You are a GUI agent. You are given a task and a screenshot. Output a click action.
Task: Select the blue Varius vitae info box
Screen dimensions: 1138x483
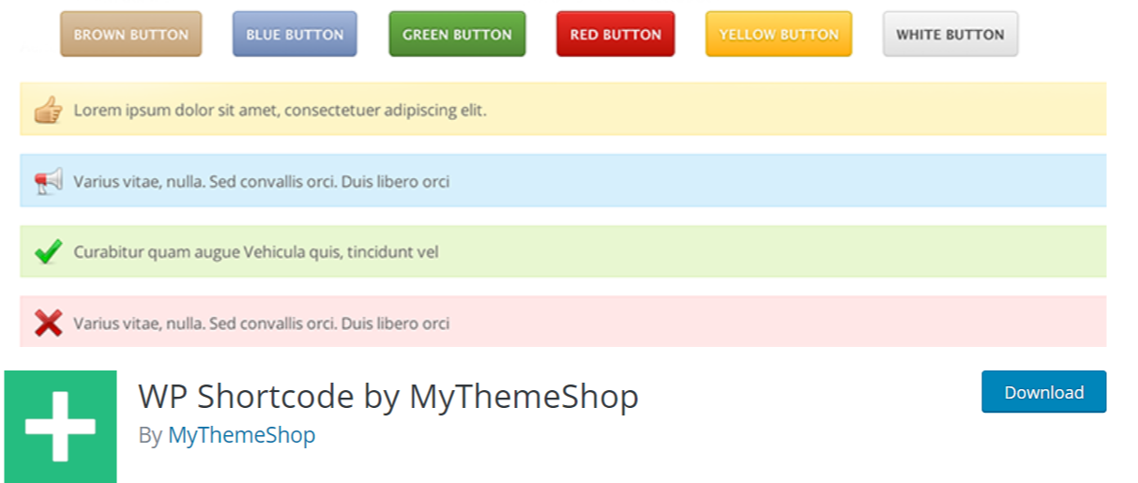751,181
